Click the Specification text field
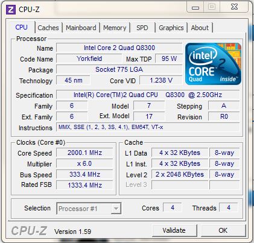The height and width of the screenshot is (243, 254). 148,95
